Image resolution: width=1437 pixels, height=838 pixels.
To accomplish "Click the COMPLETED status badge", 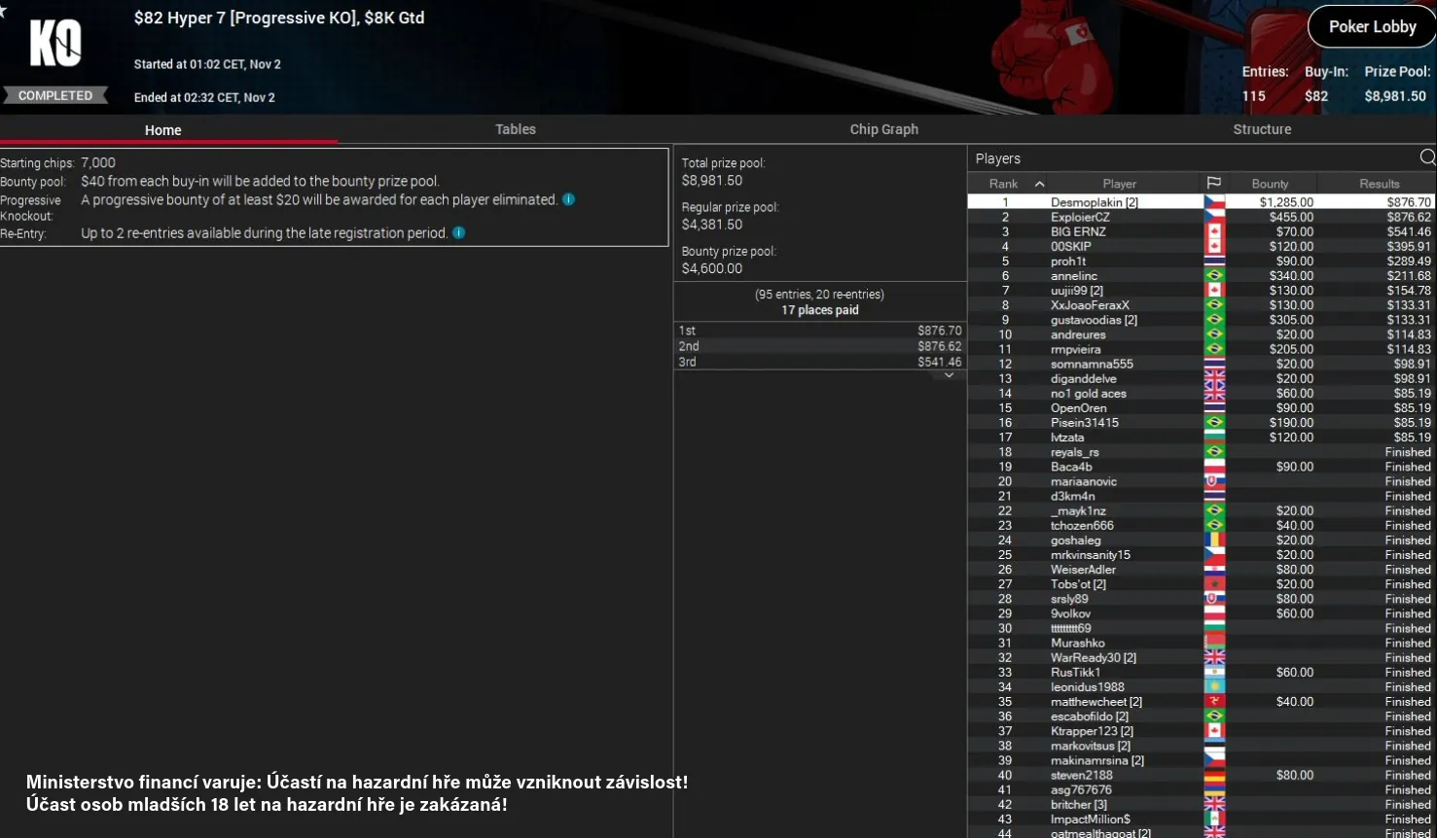I will click(x=55, y=94).
